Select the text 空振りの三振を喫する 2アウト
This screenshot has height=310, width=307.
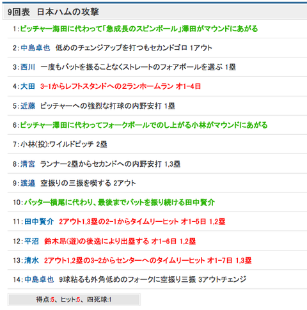[x=88, y=183]
